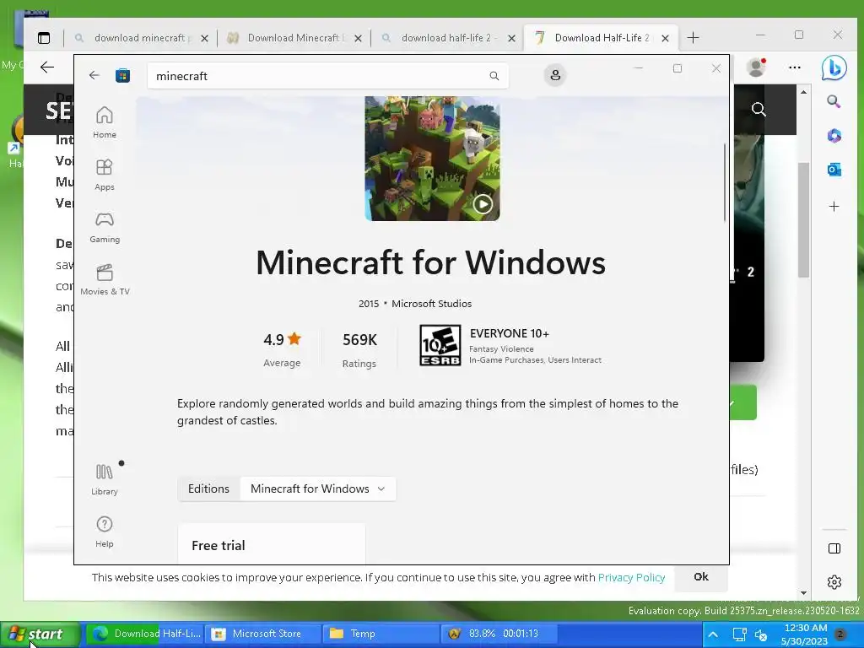
Task: Open the start menu
Action: [40, 634]
